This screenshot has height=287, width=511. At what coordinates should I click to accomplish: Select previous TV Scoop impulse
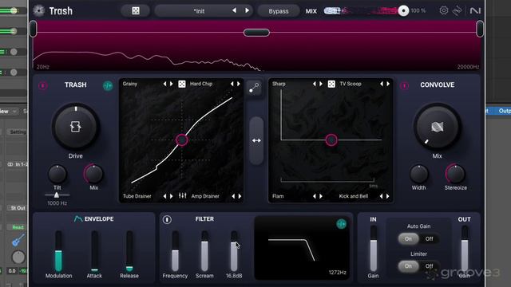click(x=382, y=84)
